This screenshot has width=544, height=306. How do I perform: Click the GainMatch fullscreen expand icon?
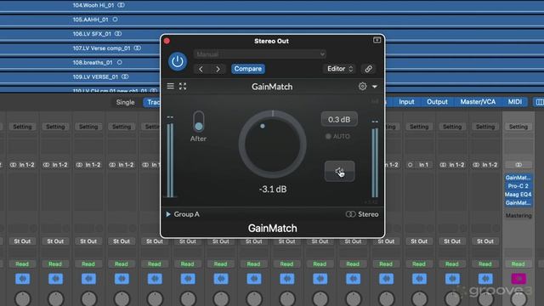point(183,87)
